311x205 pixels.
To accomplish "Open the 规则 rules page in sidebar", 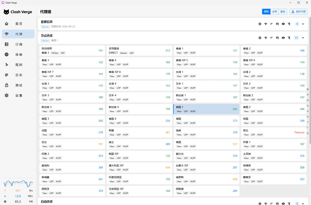I will pos(18,65).
